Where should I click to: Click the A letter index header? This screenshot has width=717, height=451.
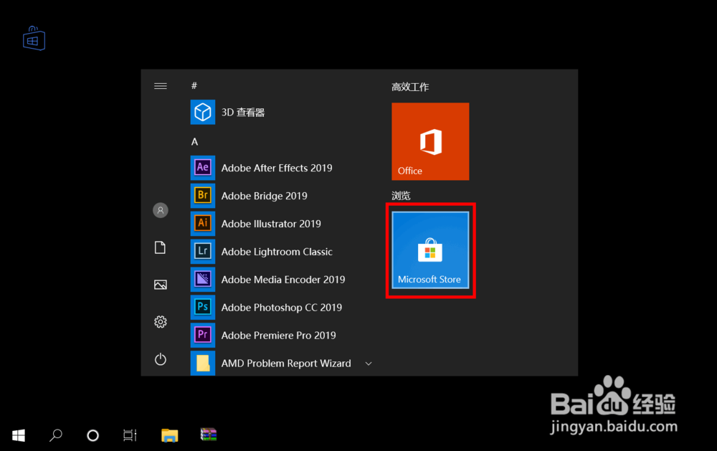194,142
